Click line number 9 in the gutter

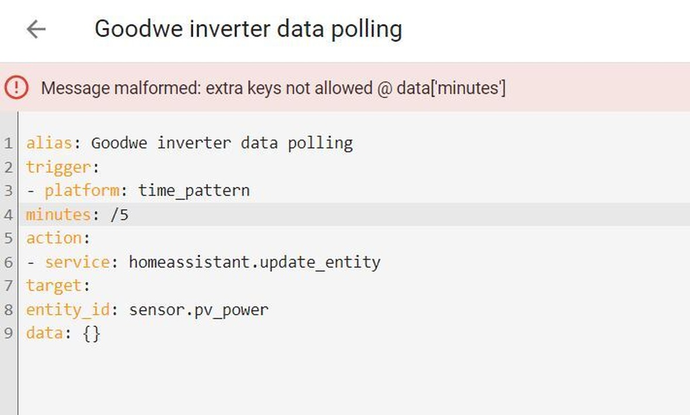point(8,333)
